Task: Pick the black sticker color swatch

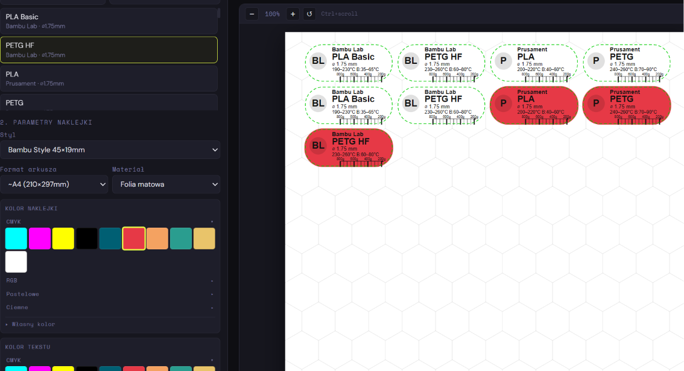Action: pyautogui.click(x=87, y=238)
